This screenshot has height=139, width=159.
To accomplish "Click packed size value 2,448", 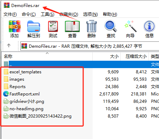I will (x=141, y=87).
